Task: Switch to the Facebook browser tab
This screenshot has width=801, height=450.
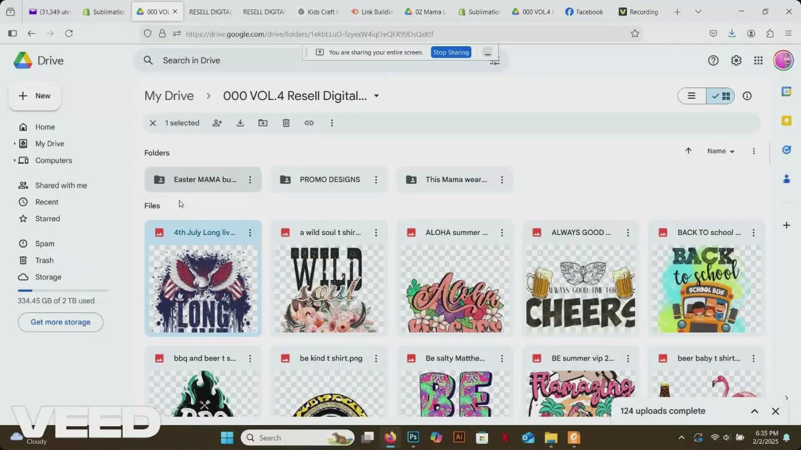Action: 584,12
